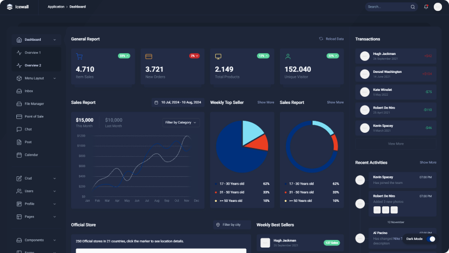Open Point of Sale page
This screenshot has height=253, width=449.
[x=34, y=116]
